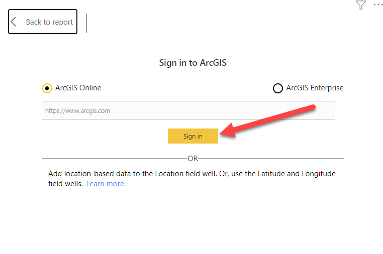Click the divider line right of OR
383x254 pixels.
coord(271,159)
